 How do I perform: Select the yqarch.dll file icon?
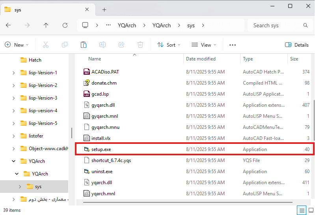coord(87,182)
